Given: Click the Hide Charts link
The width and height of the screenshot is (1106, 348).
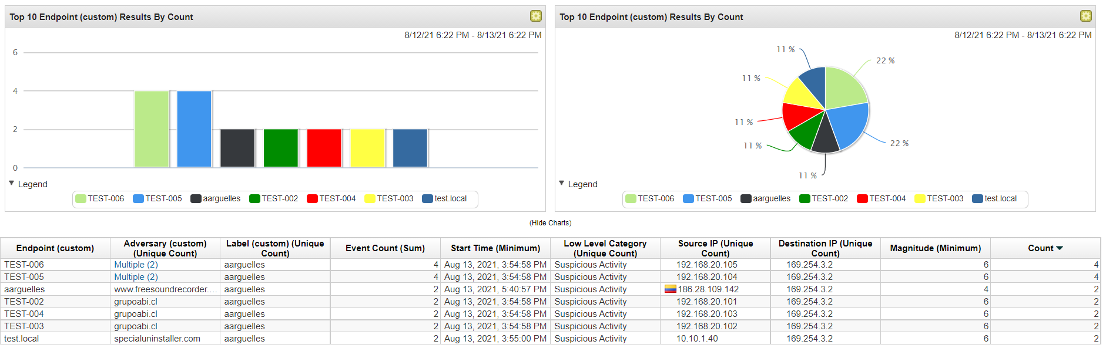Looking at the screenshot, I should pos(550,223).
